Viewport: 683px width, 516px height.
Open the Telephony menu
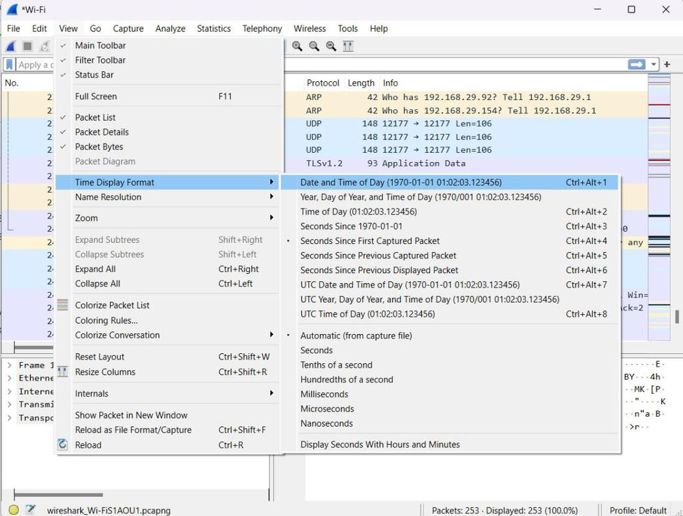262,29
